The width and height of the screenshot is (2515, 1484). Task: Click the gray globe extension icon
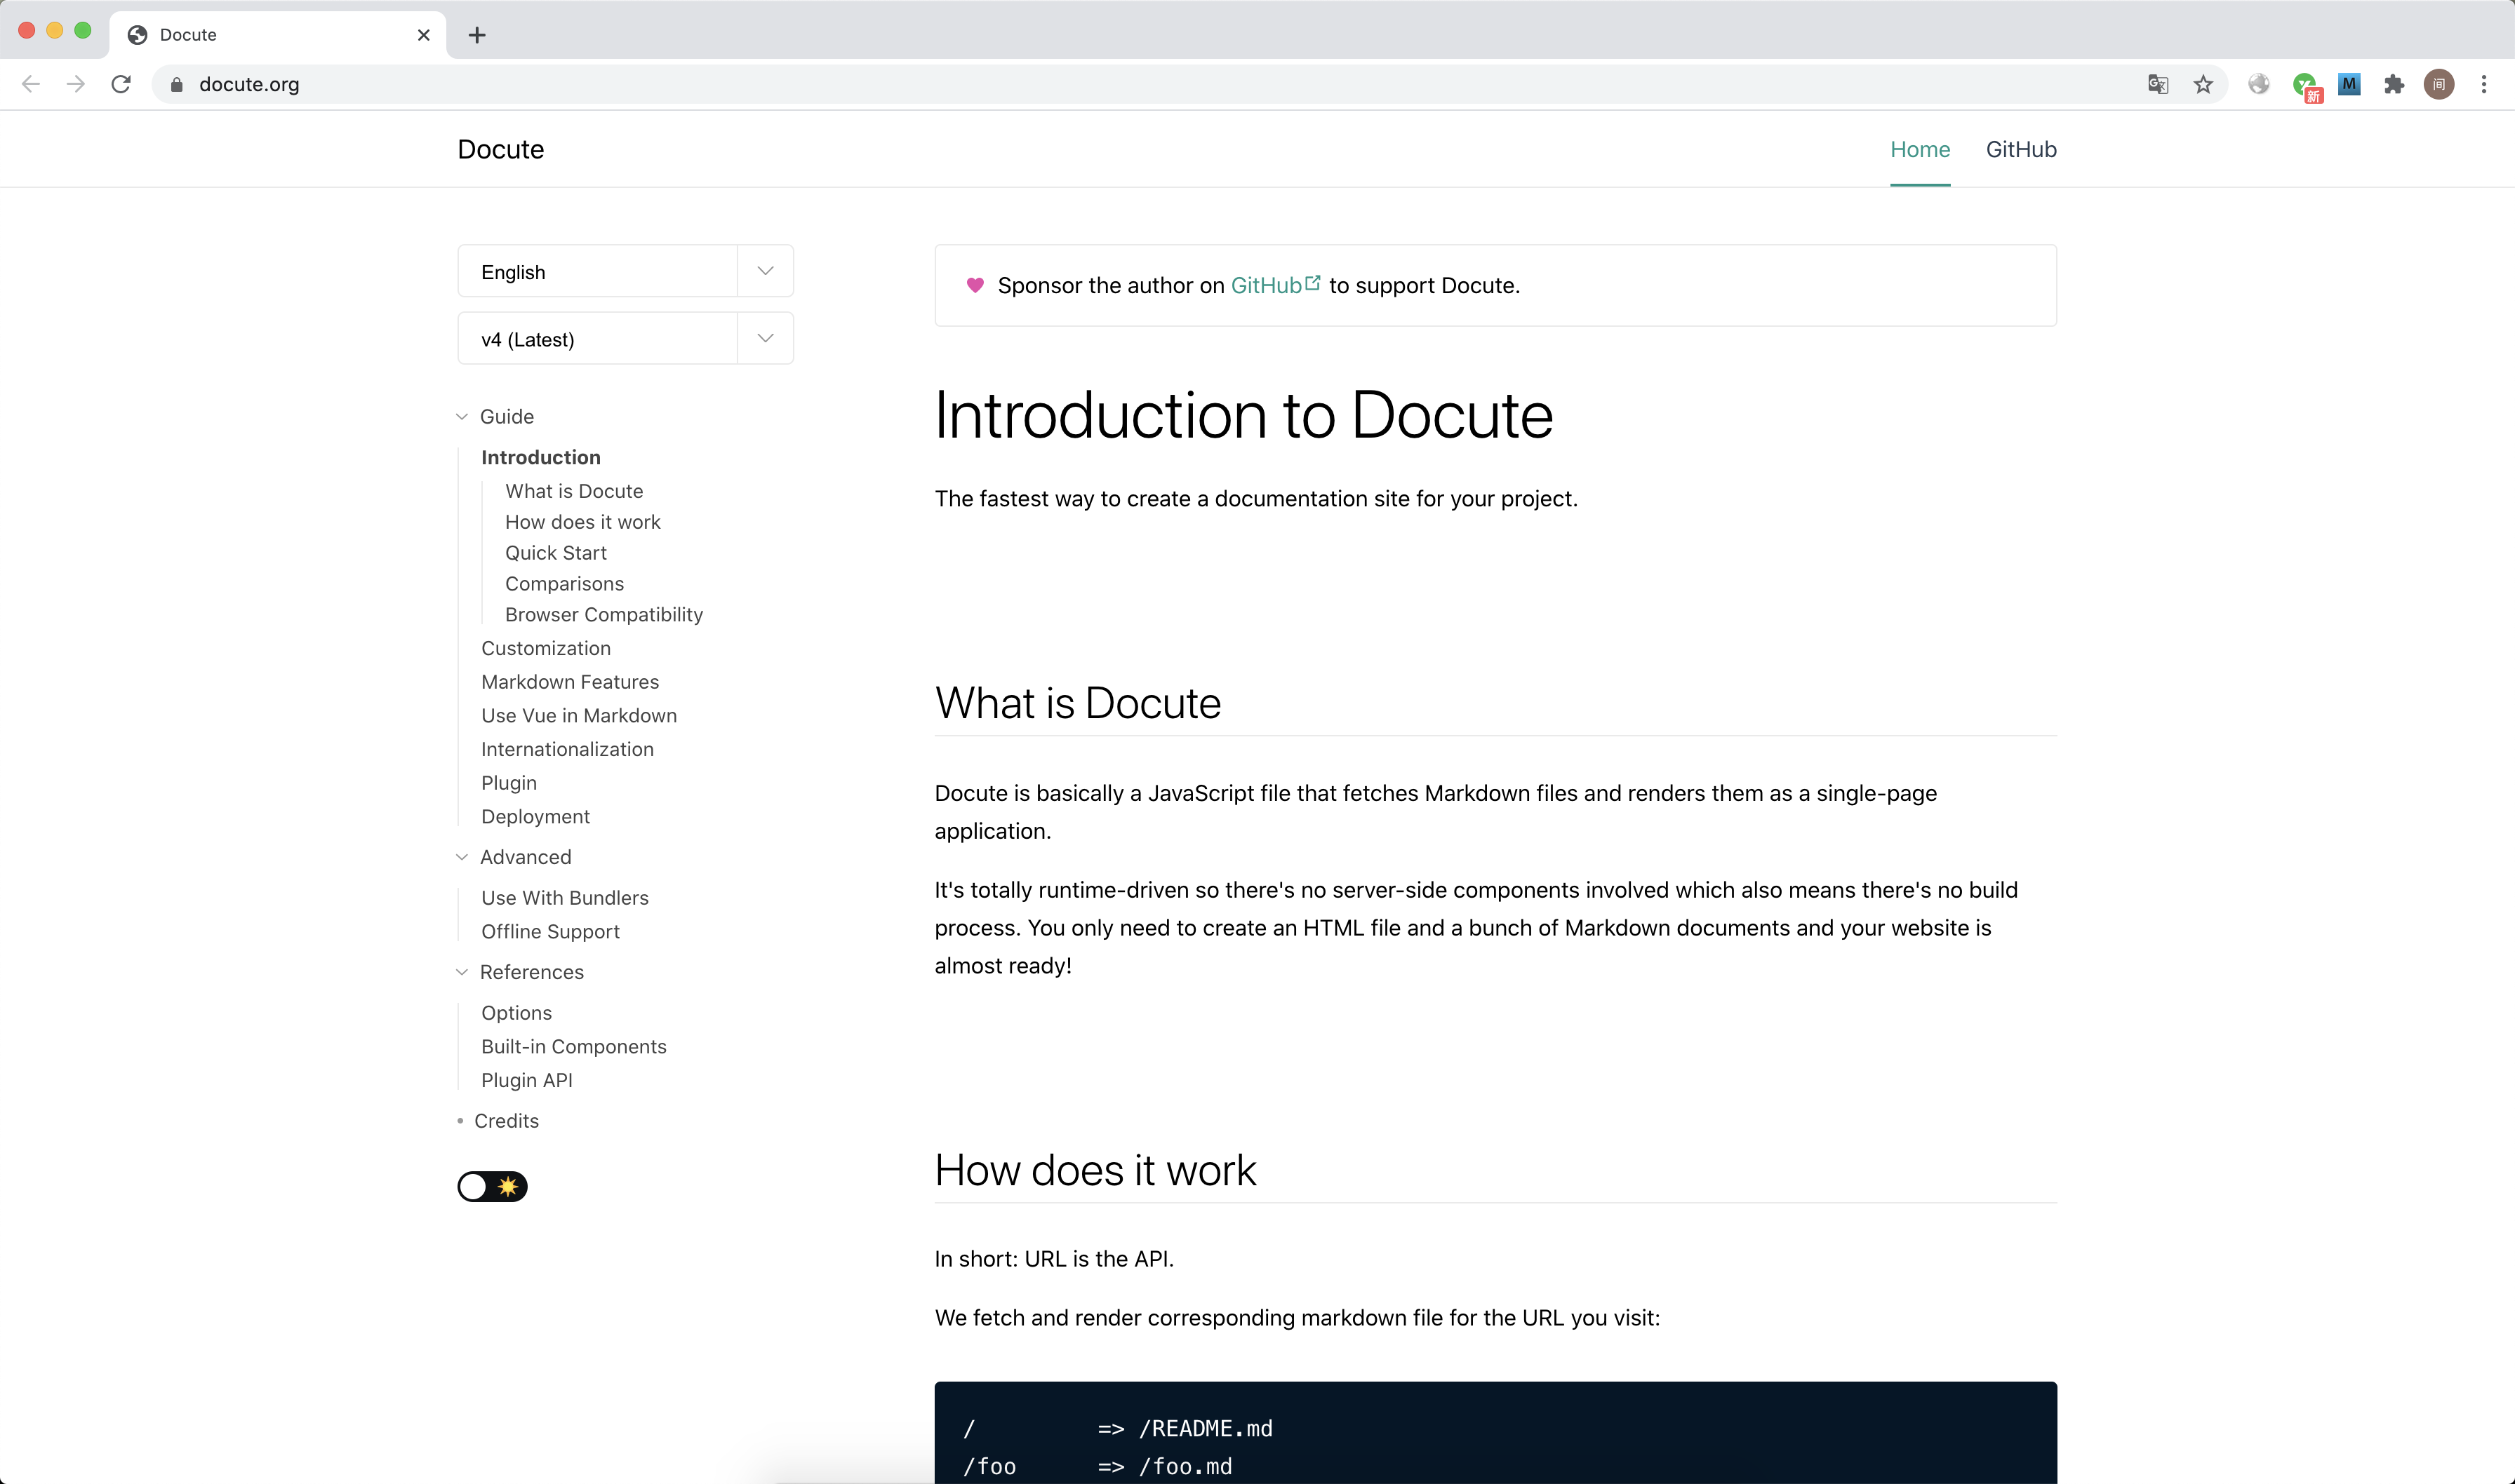[x=2259, y=84]
